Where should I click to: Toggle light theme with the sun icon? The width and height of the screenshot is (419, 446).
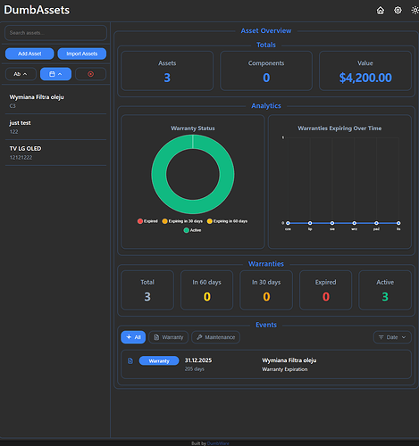415,11
